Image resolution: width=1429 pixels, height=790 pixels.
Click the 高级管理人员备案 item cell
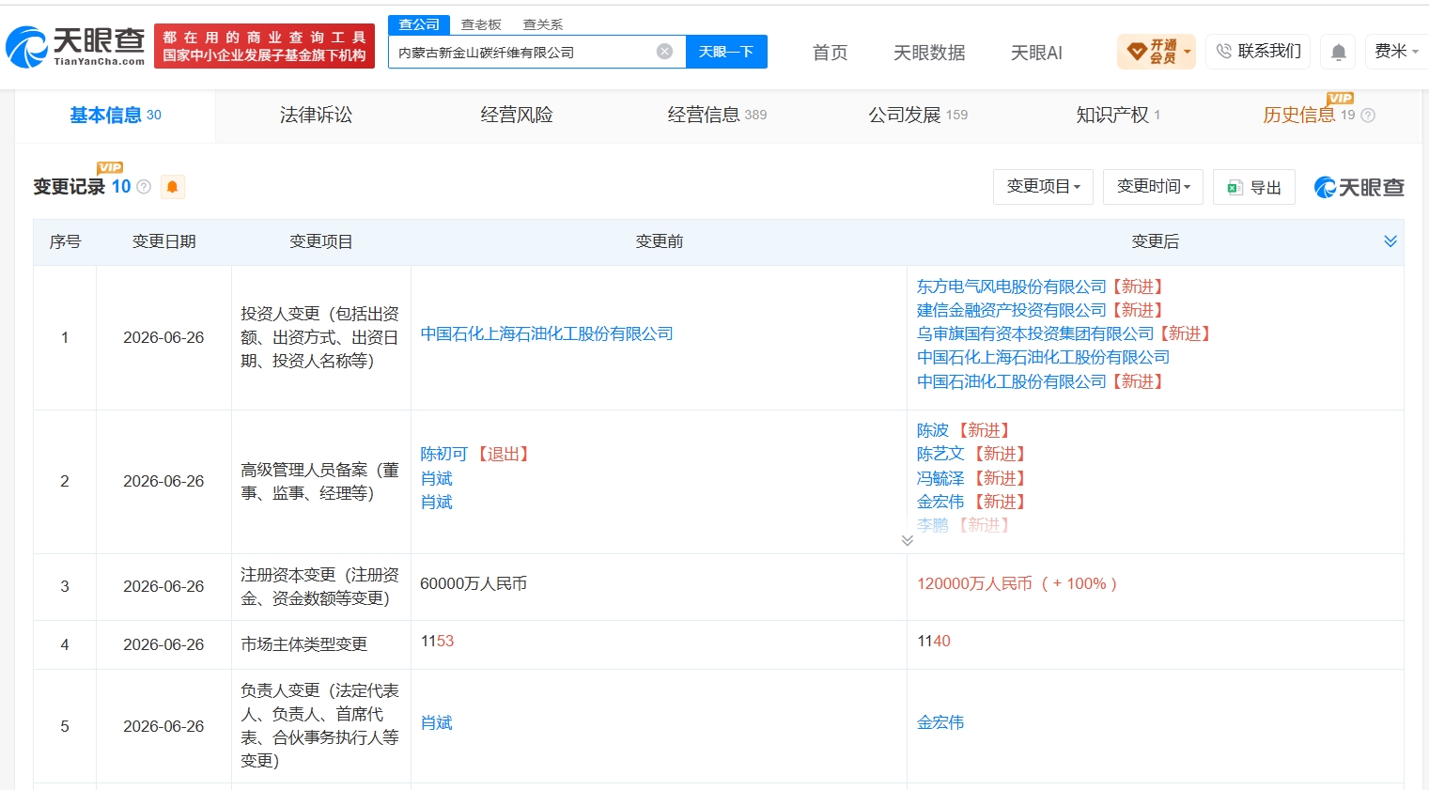(x=320, y=481)
